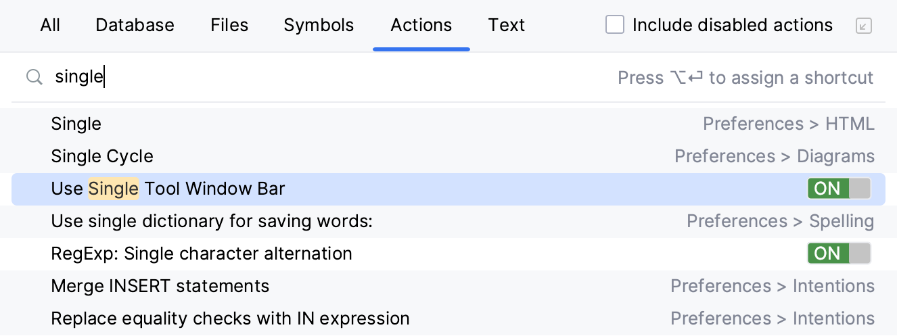Go to the Symbols tab
Viewport: 897px width, 336px height.
pos(319,26)
